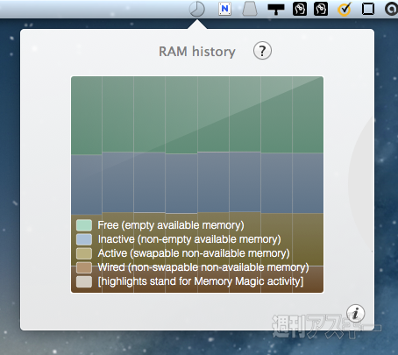The width and height of the screenshot is (398, 355).
Task: Click the second black fist menu bar icon
Action: point(321,9)
